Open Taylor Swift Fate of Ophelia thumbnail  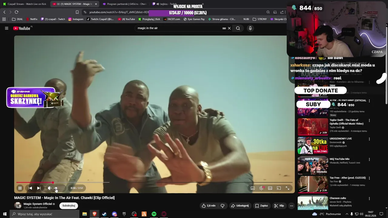(x=313, y=127)
